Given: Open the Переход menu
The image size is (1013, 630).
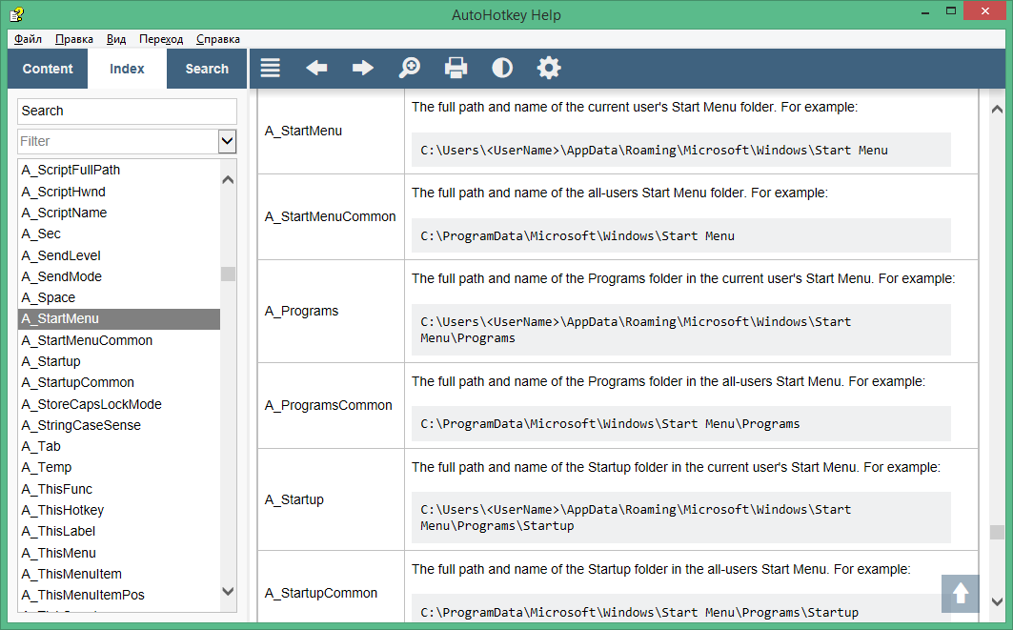Looking at the screenshot, I should click(161, 39).
